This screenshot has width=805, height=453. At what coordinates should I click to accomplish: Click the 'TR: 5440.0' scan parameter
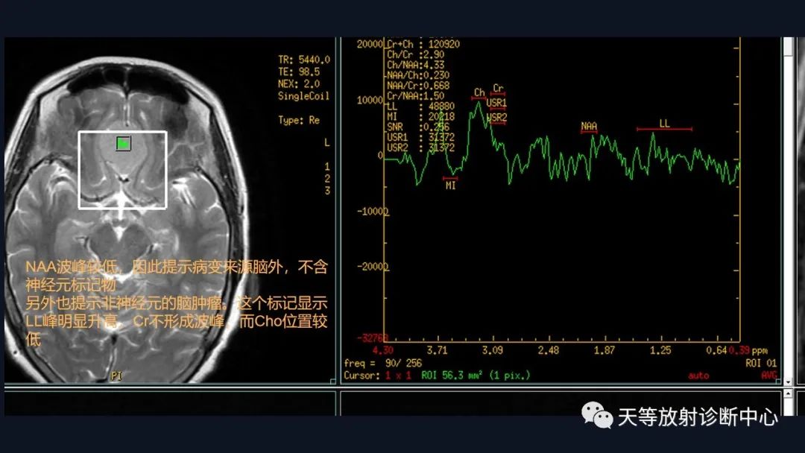304,60
